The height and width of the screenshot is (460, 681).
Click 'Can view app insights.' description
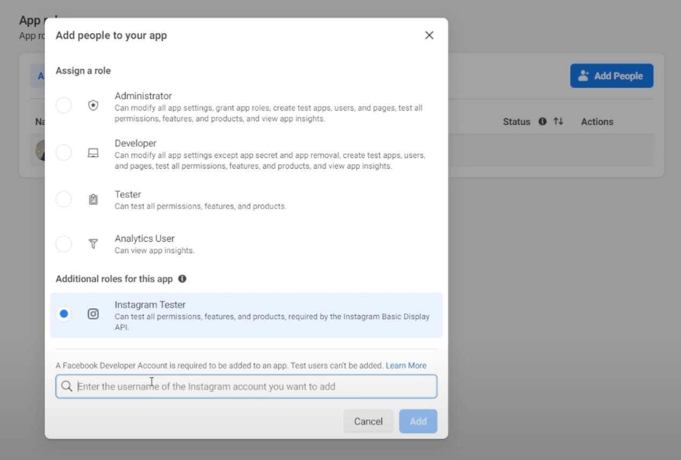coord(155,251)
